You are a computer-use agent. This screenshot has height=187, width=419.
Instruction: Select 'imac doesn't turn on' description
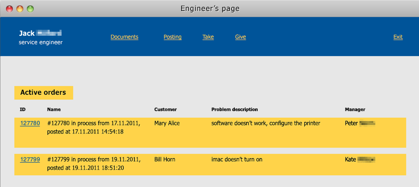[x=237, y=160]
